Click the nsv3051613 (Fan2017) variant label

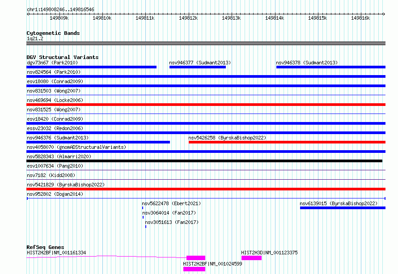click(171, 222)
